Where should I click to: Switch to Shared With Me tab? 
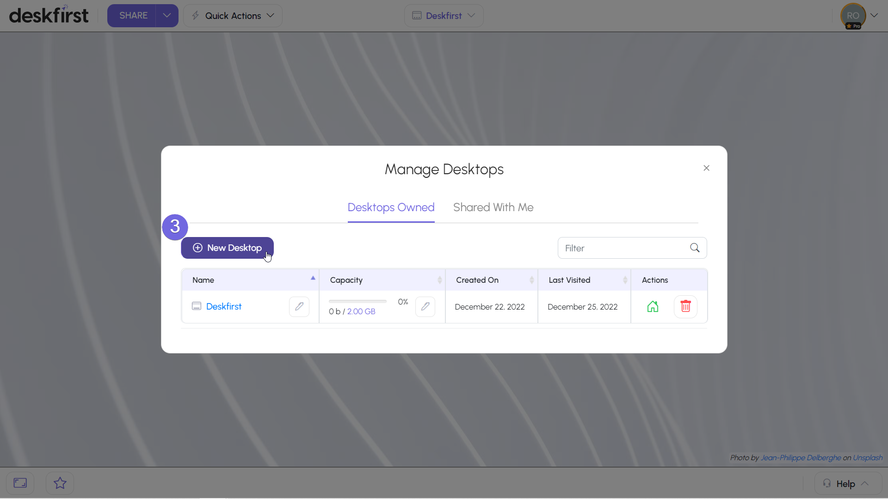click(493, 207)
